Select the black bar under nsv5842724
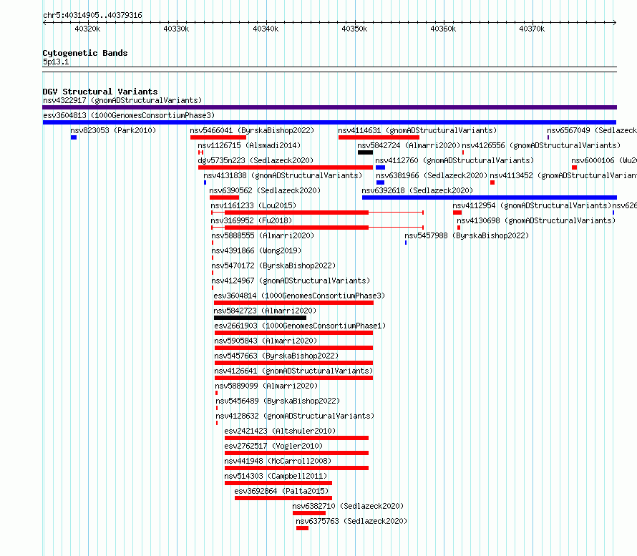This screenshot has height=556, width=637. coord(365,152)
